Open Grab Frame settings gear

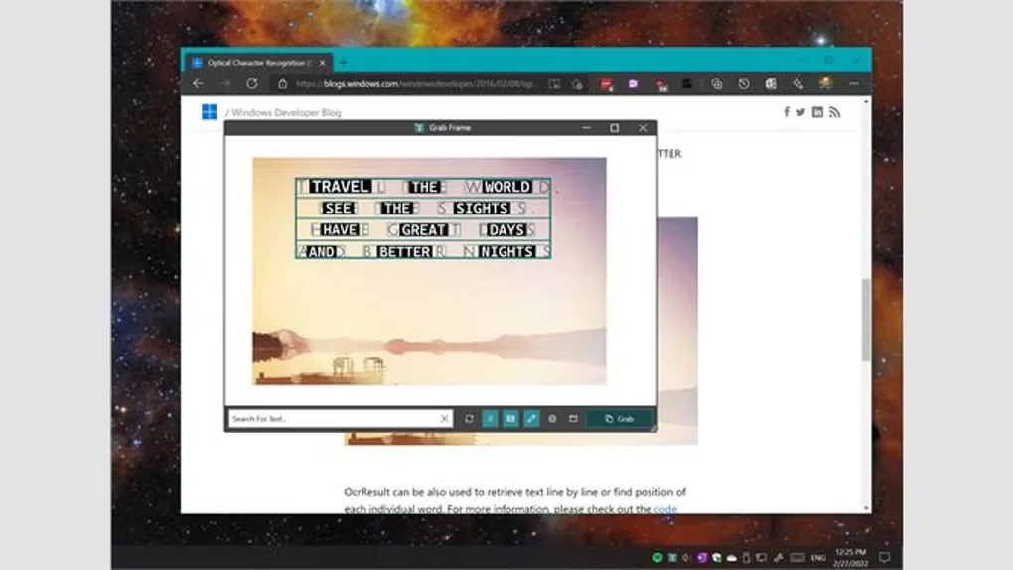[x=552, y=419]
